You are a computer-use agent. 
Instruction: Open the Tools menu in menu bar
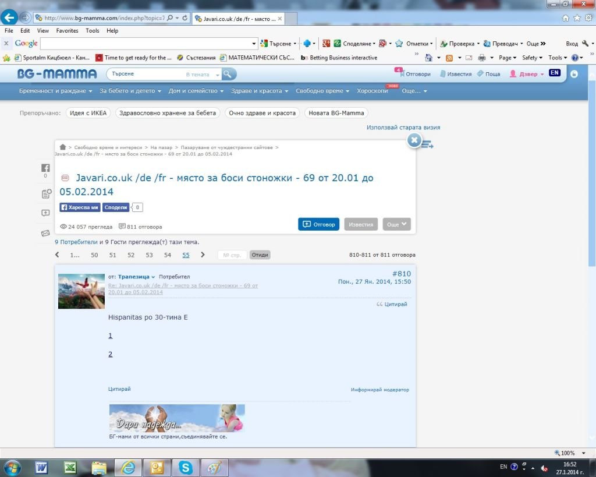93,30
